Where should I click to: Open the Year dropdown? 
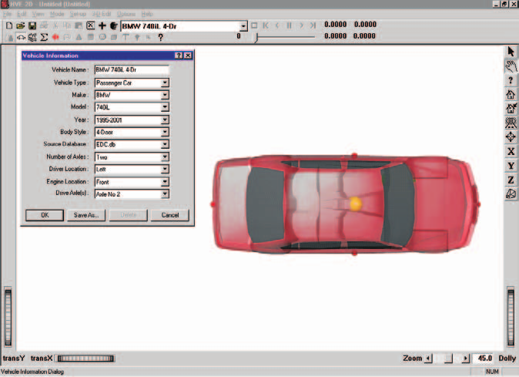(165, 120)
